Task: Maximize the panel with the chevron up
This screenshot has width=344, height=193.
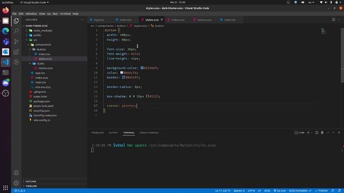Action: pos(333,132)
